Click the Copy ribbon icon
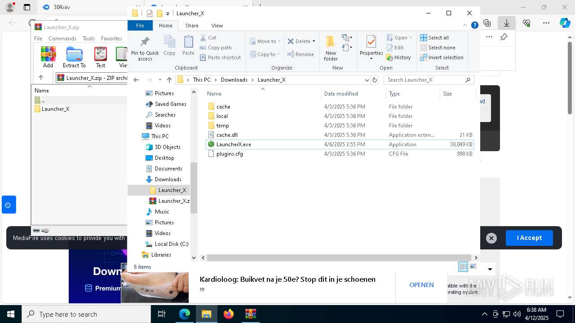The height and width of the screenshot is (323, 575). click(x=169, y=46)
